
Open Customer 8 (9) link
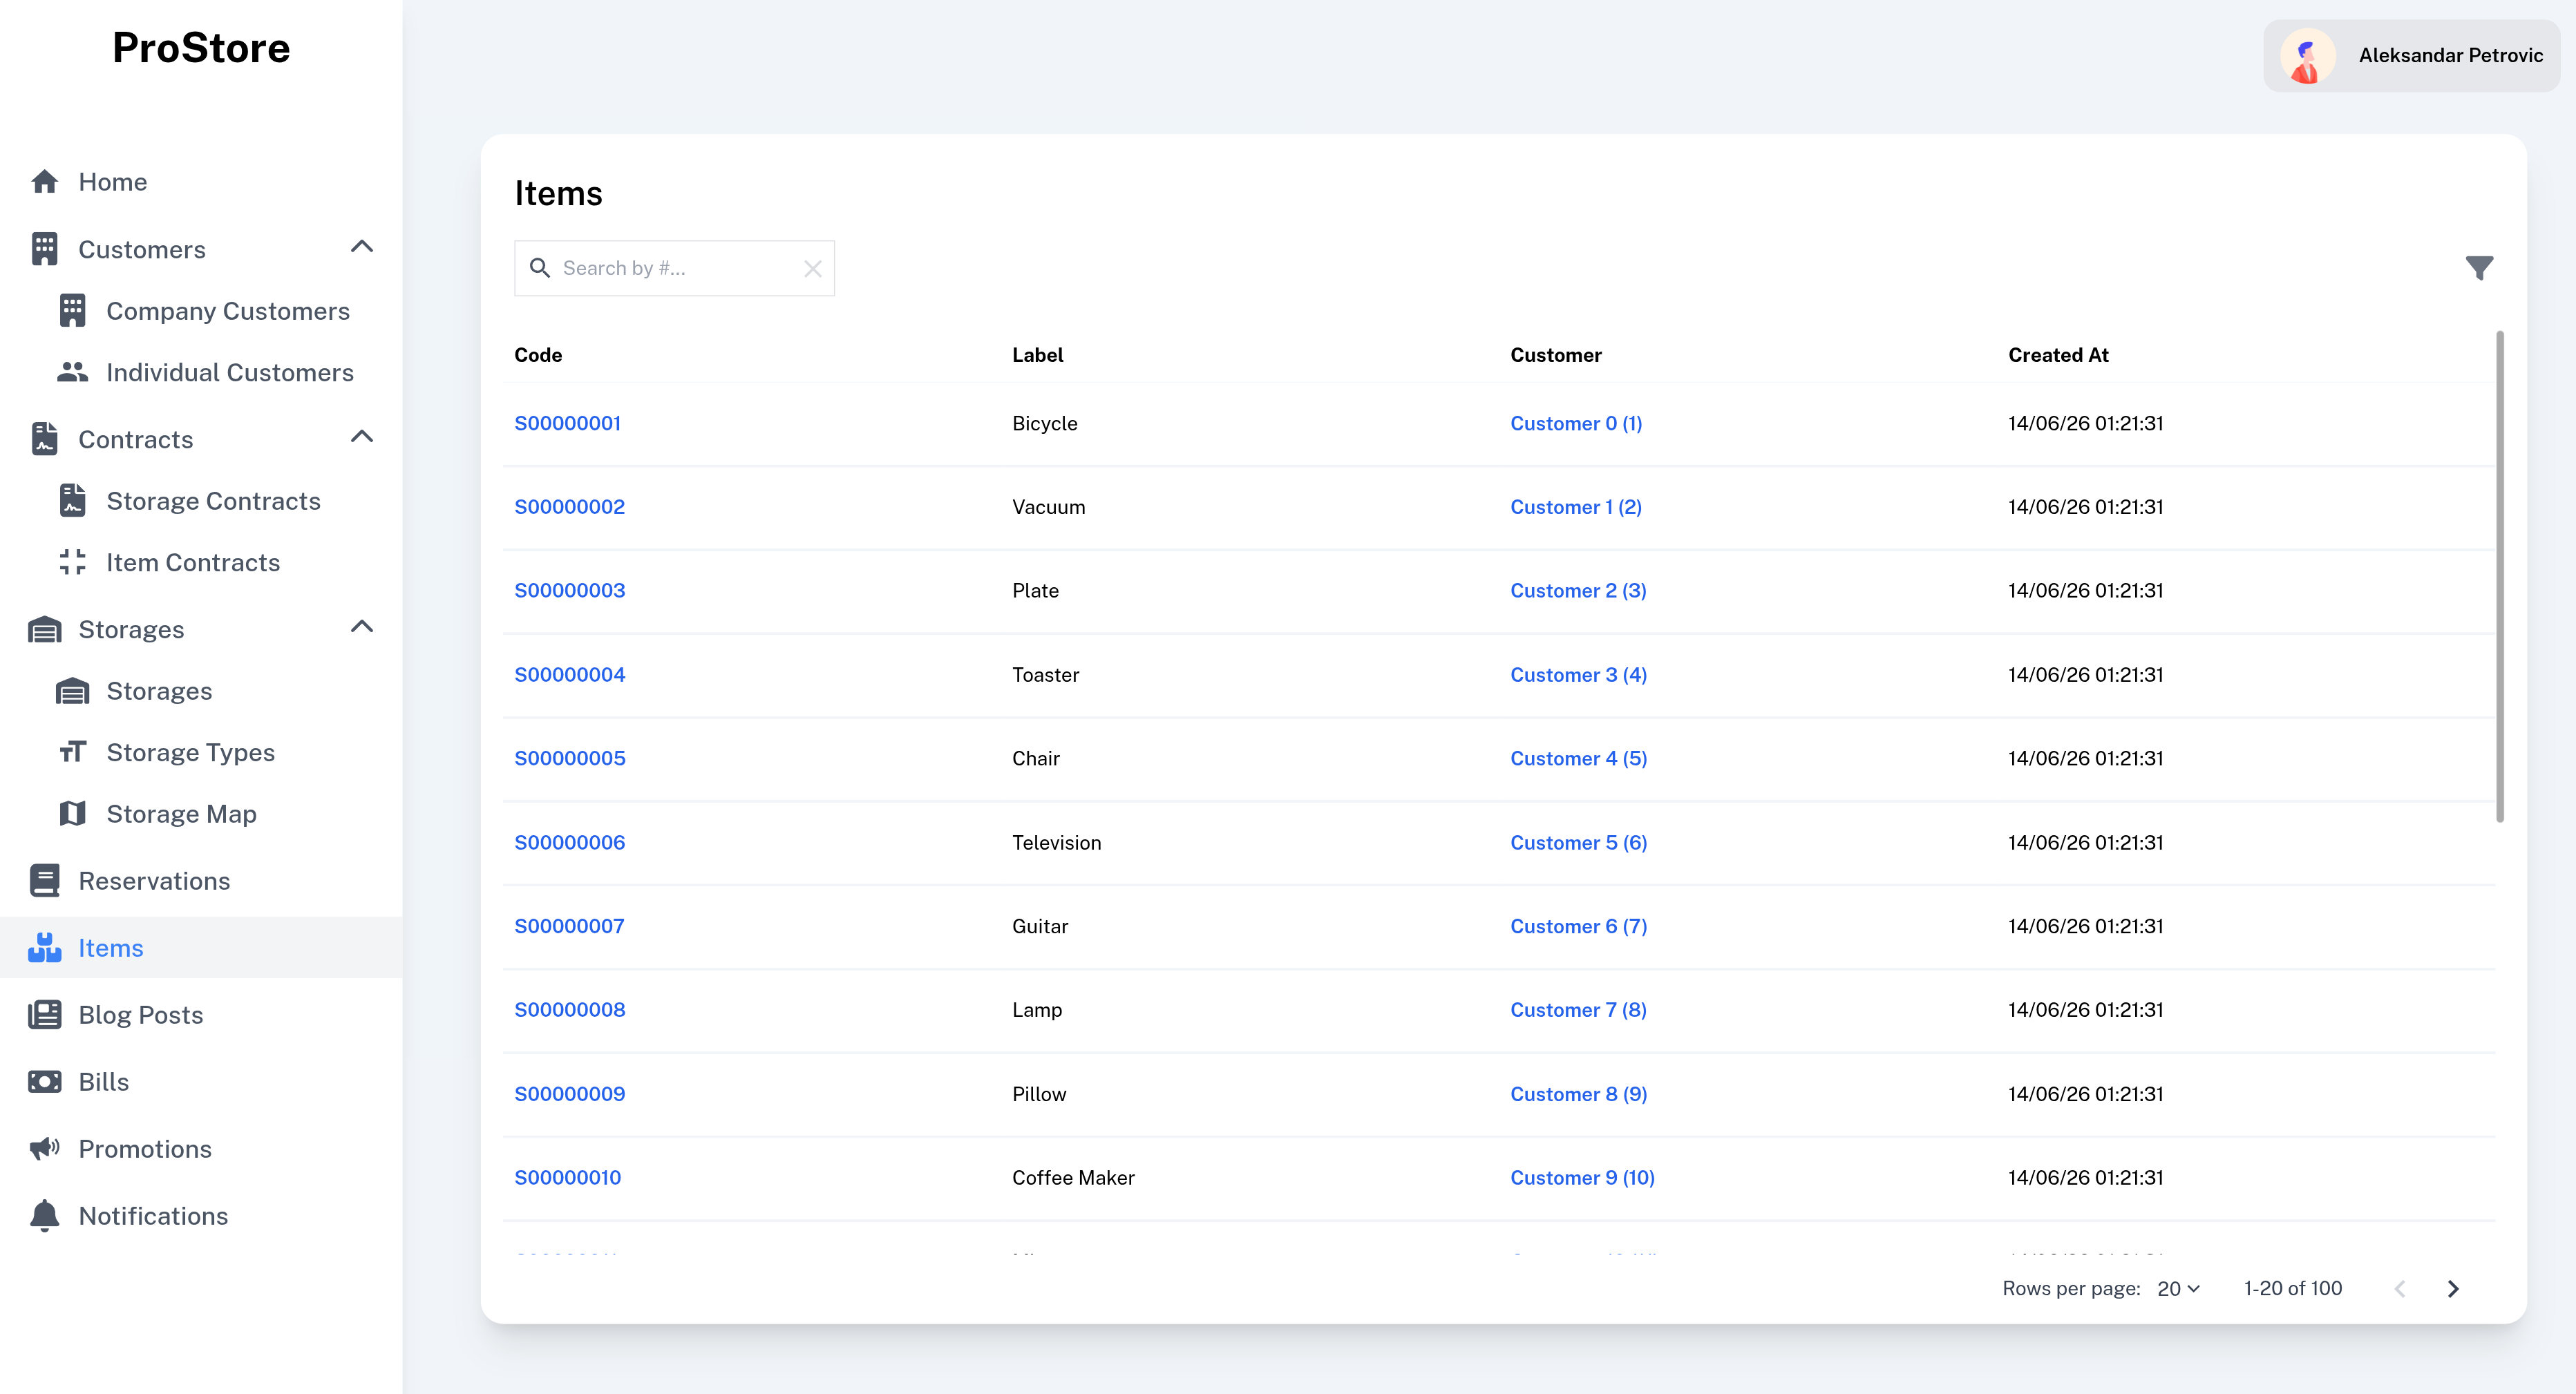point(1578,1094)
